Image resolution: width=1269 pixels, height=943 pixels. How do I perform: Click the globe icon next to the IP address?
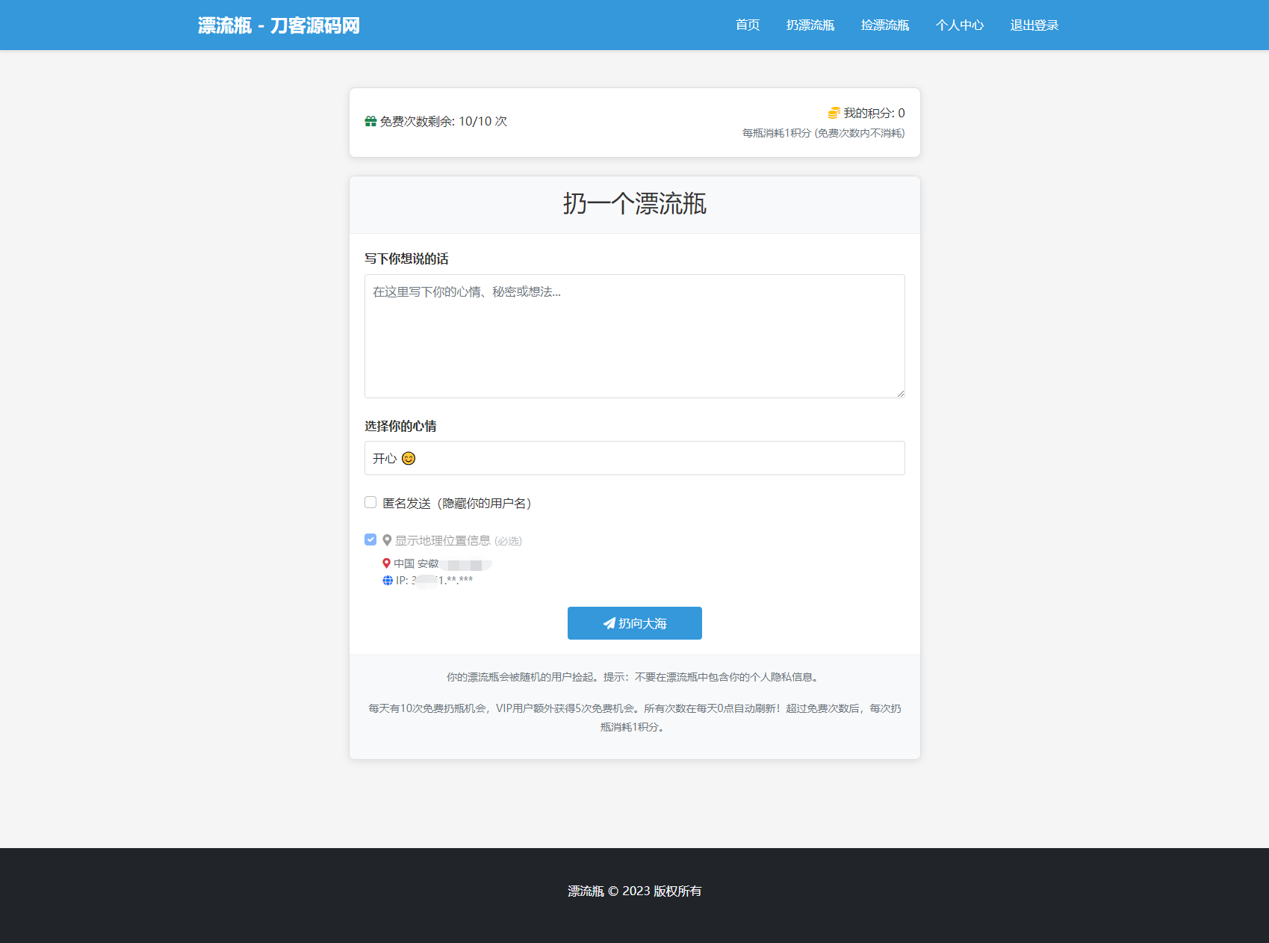(386, 580)
